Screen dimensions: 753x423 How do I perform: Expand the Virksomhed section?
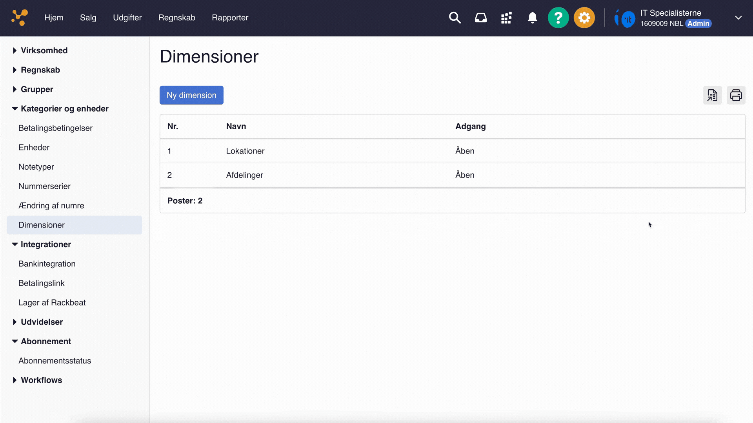click(44, 51)
